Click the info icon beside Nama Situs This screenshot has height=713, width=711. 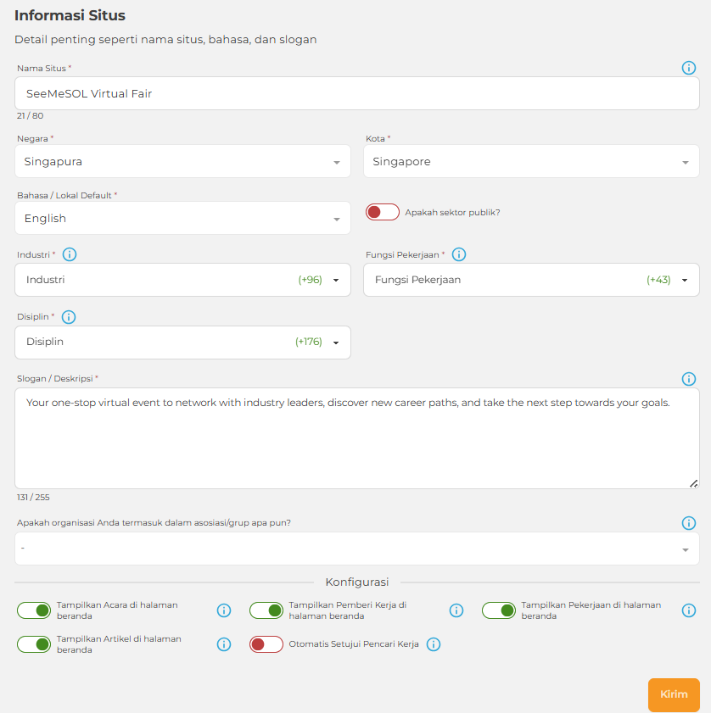point(689,68)
